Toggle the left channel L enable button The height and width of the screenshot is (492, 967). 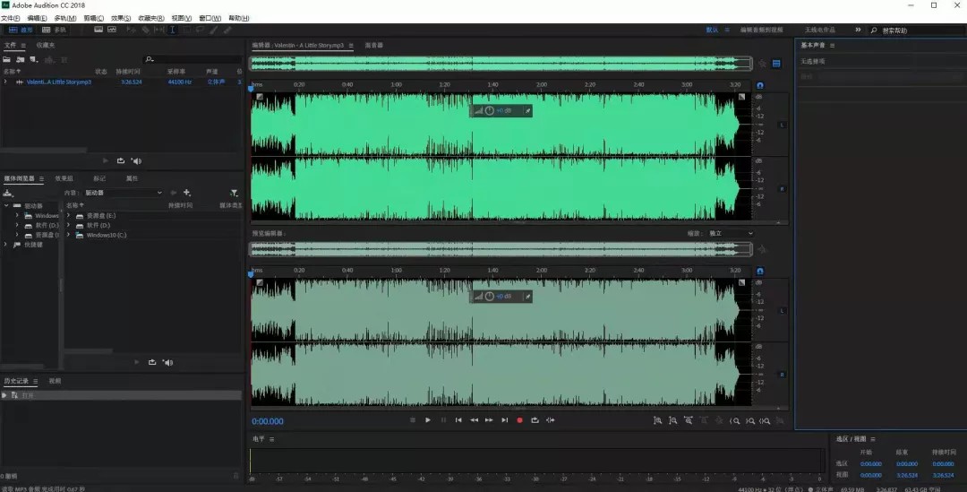click(x=782, y=125)
